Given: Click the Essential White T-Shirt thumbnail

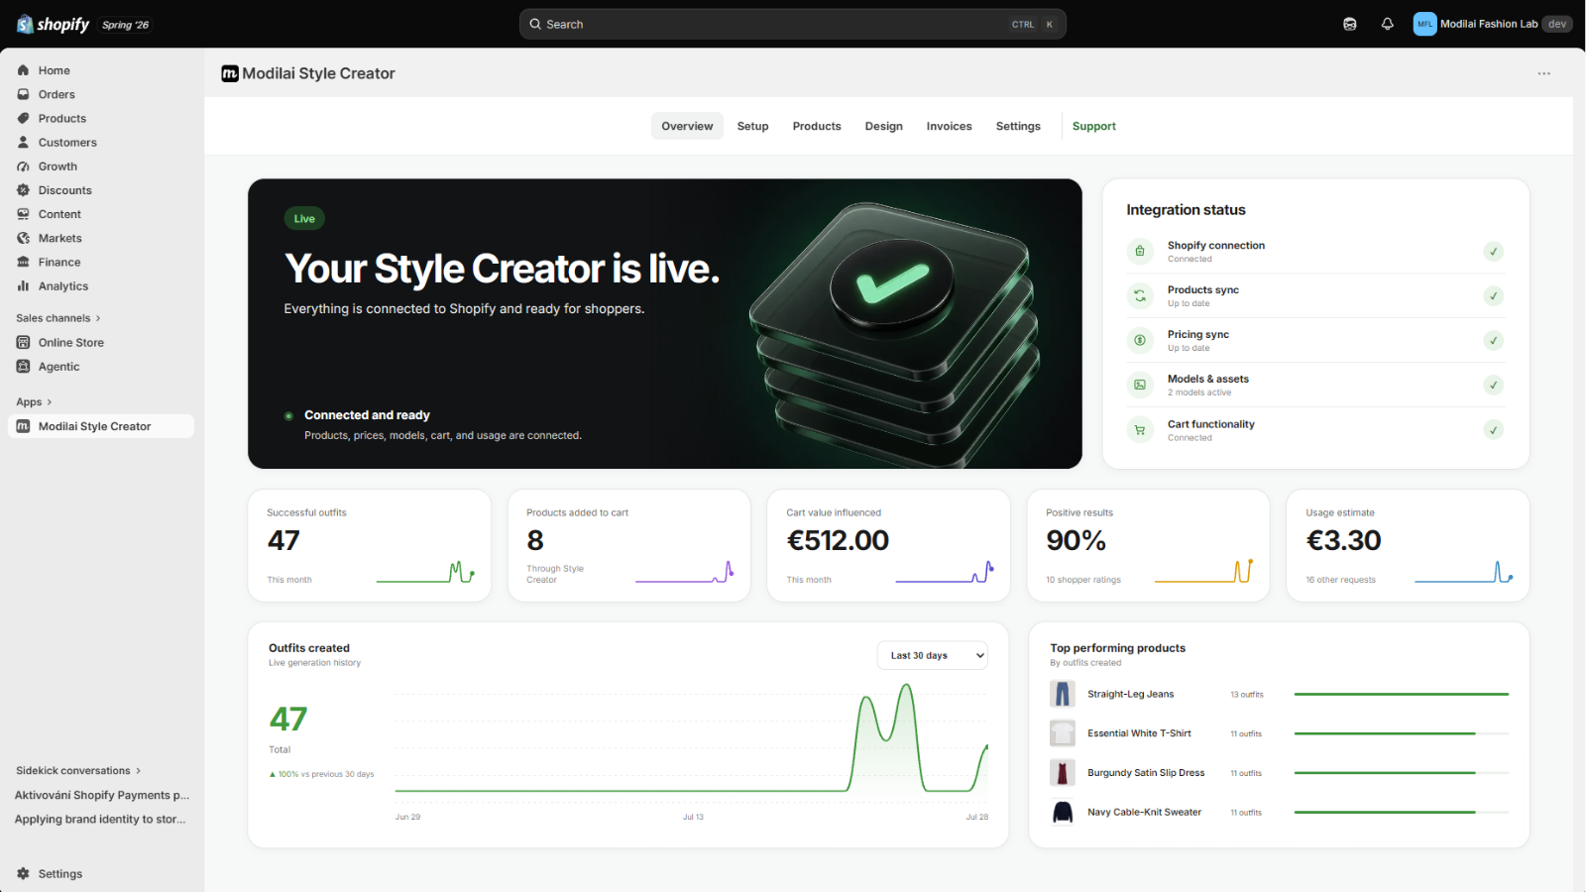Looking at the screenshot, I should (1063, 733).
